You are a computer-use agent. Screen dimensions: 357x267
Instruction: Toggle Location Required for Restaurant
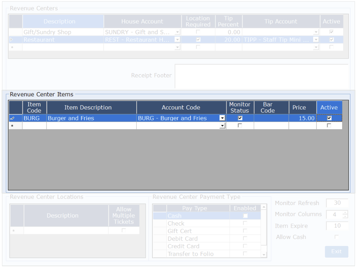198,40
